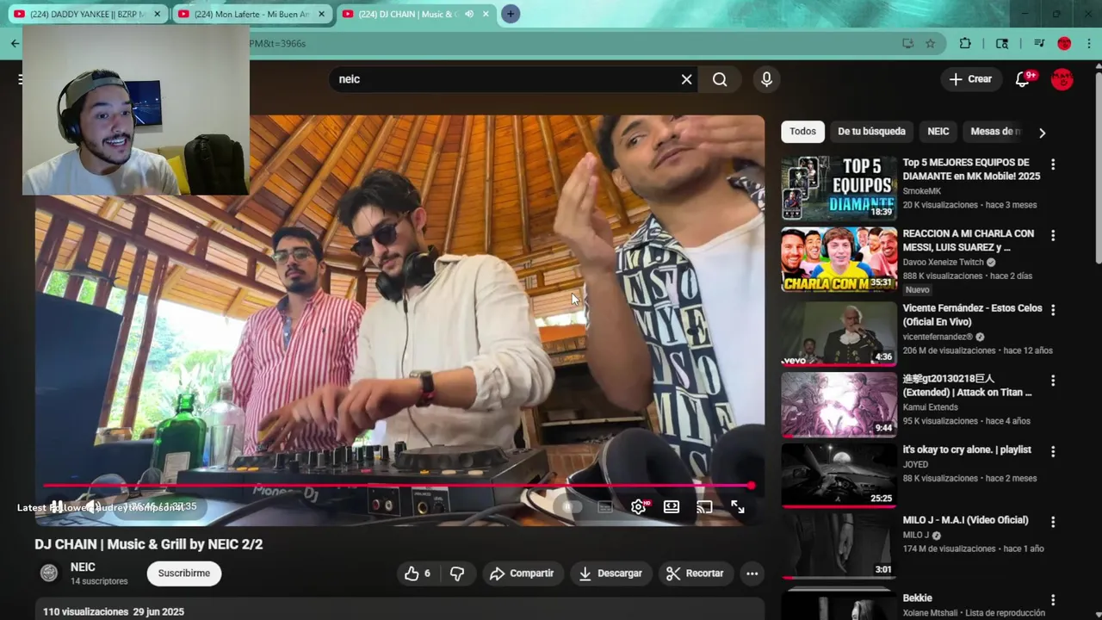
Task: Clear the search box with the X icon
Action: (x=686, y=79)
